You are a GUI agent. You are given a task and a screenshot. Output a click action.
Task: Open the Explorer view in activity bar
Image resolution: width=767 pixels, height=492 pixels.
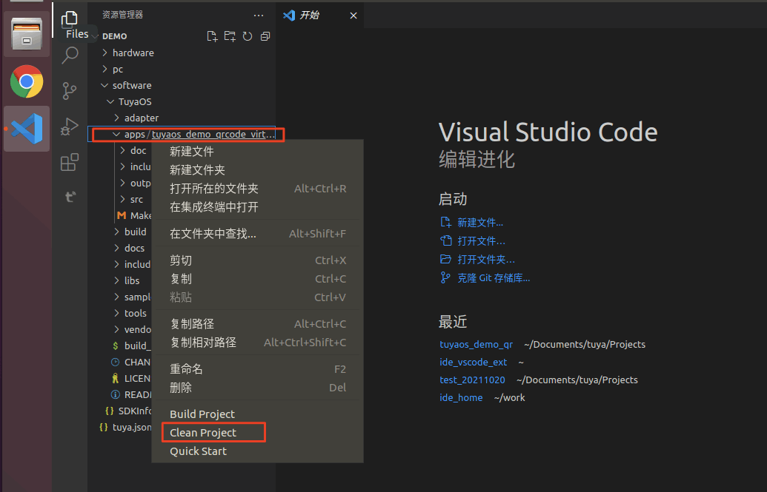pyautogui.click(x=70, y=19)
